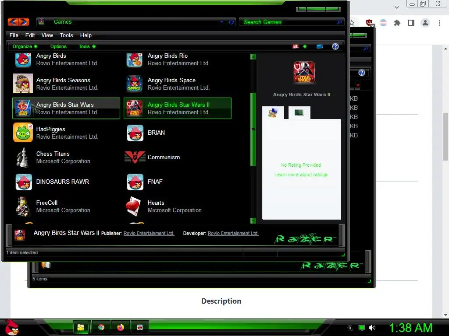This screenshot has height=336, width=449.
Task: Select the Angry Birds Rio icon
Action: pyautogui.click(x=135, y=59)
